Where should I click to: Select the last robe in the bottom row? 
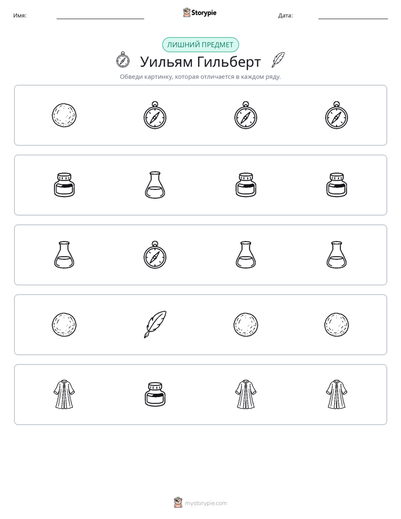click(x=336, y=394)
